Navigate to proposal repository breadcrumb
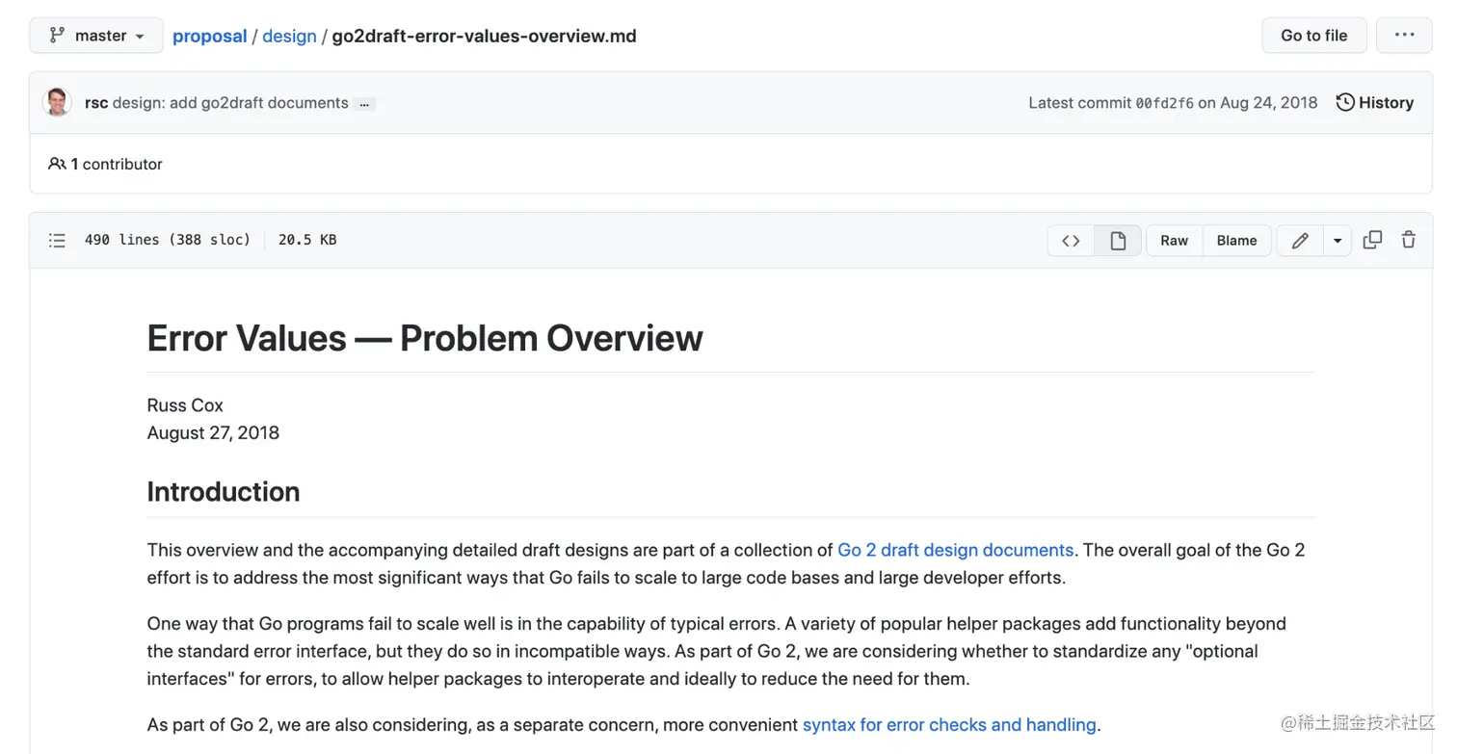Image resolution: width=1457 pixels, height=754 pixels. [210, 36]
